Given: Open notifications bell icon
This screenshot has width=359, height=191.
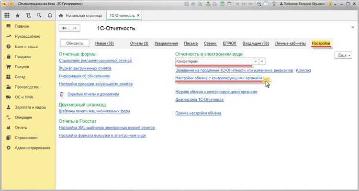Looking at the screenshot, I should pyautogui.click(x=50, y=15).
